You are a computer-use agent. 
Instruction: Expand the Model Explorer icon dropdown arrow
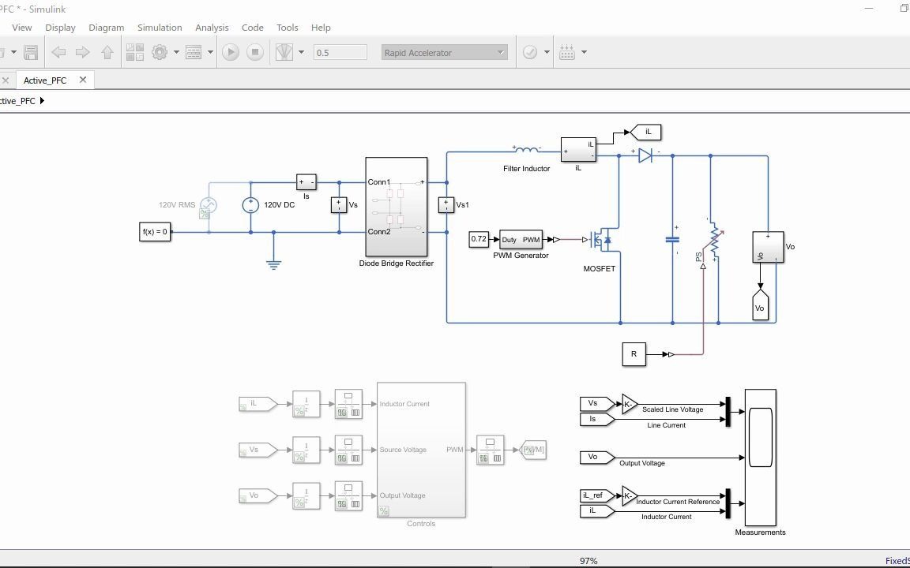click(x=209, y=52)
